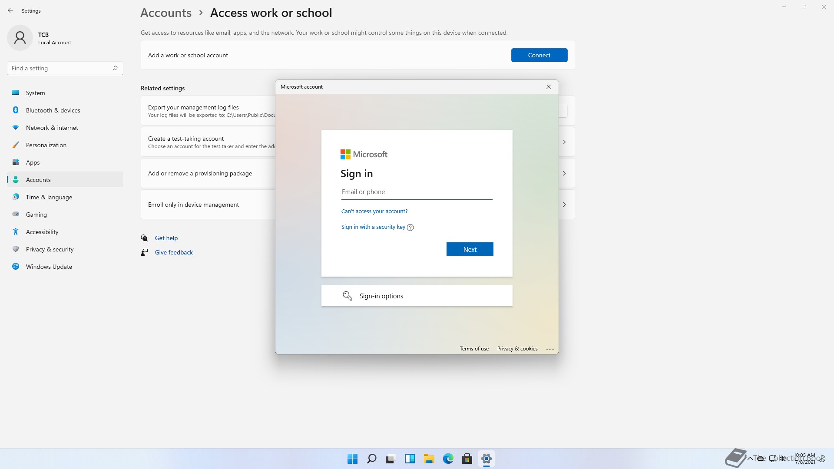Open System settings
Screen dimensions: 834x469
(x=65, y=93)
